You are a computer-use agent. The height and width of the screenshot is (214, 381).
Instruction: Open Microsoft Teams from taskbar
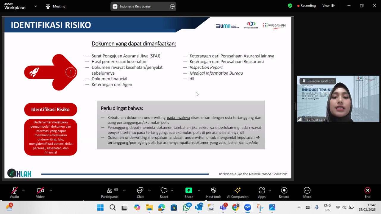click(x=223, y=207)
